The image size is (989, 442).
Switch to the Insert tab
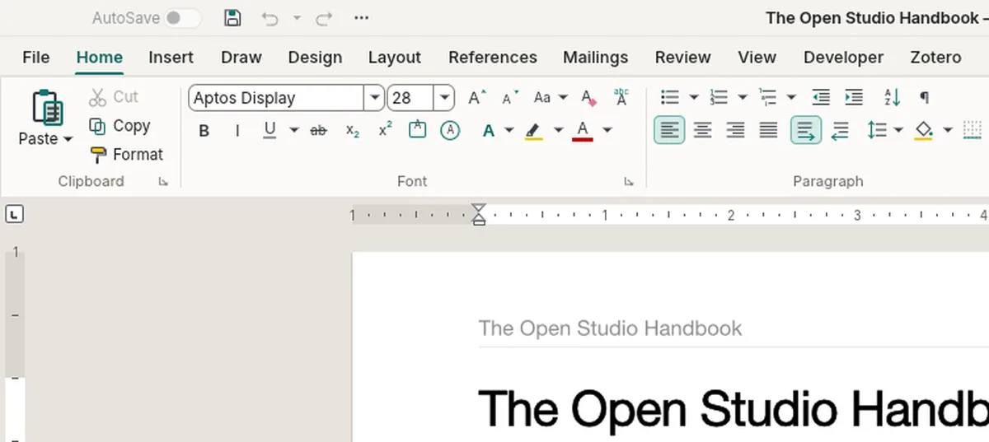point(171,58)
